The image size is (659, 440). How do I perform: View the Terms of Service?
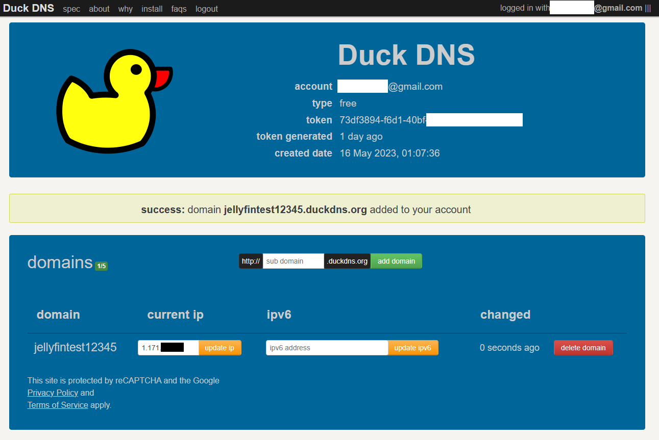click(58, 405)
